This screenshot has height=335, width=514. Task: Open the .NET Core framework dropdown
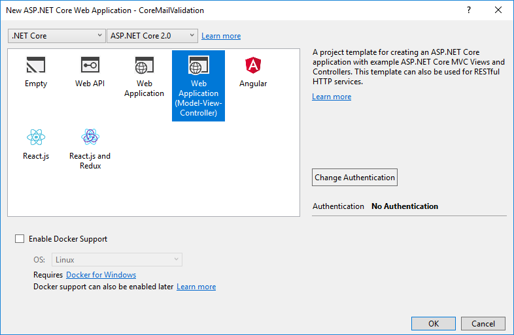coord(56,36)
